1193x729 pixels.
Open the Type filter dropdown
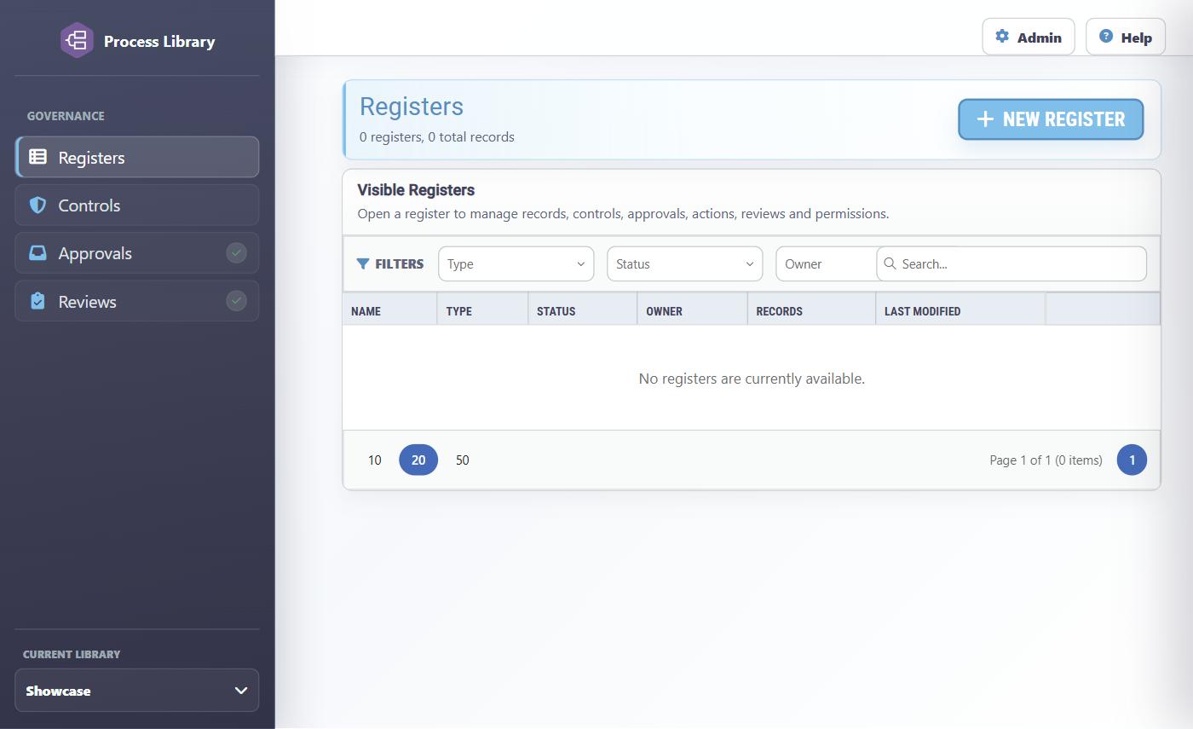tap(516, 263)
